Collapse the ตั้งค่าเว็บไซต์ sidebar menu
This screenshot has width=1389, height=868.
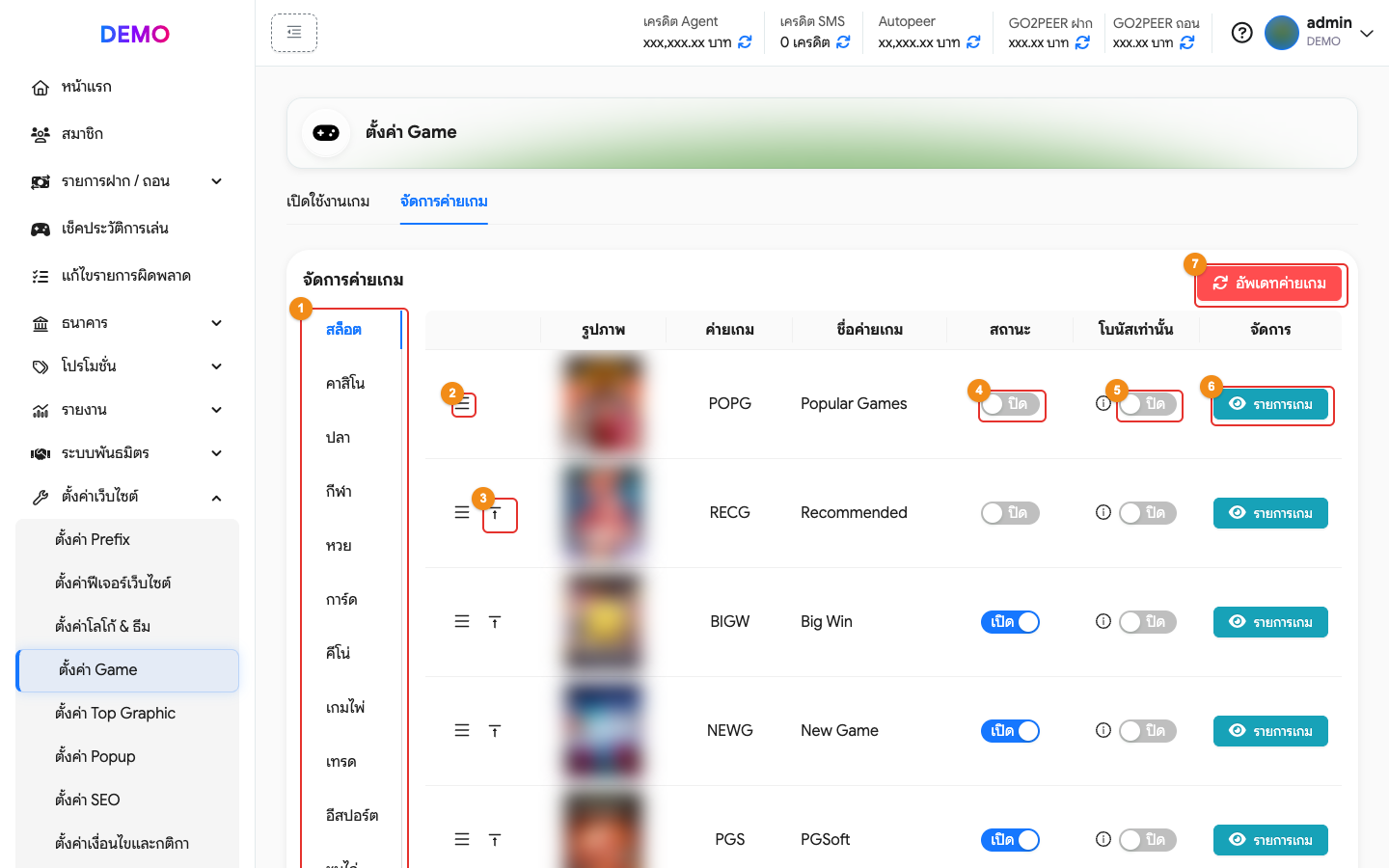click(127, 497)
